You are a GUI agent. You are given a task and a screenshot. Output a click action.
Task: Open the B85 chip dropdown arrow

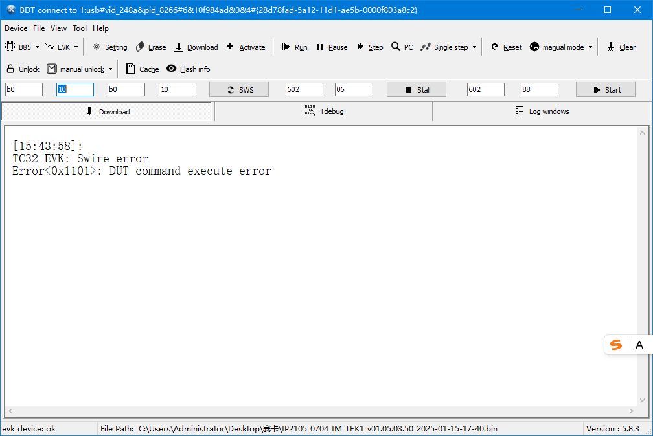[37, 47]
